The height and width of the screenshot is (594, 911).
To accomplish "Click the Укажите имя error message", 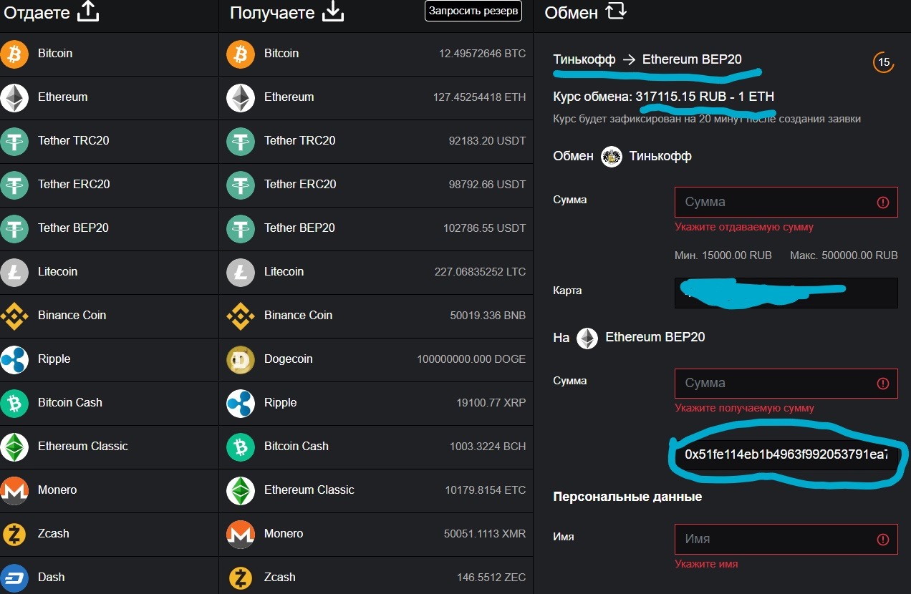I will coord(706,564).
